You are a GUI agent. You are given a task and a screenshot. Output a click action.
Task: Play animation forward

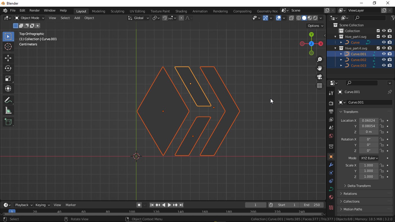point(169,205)
